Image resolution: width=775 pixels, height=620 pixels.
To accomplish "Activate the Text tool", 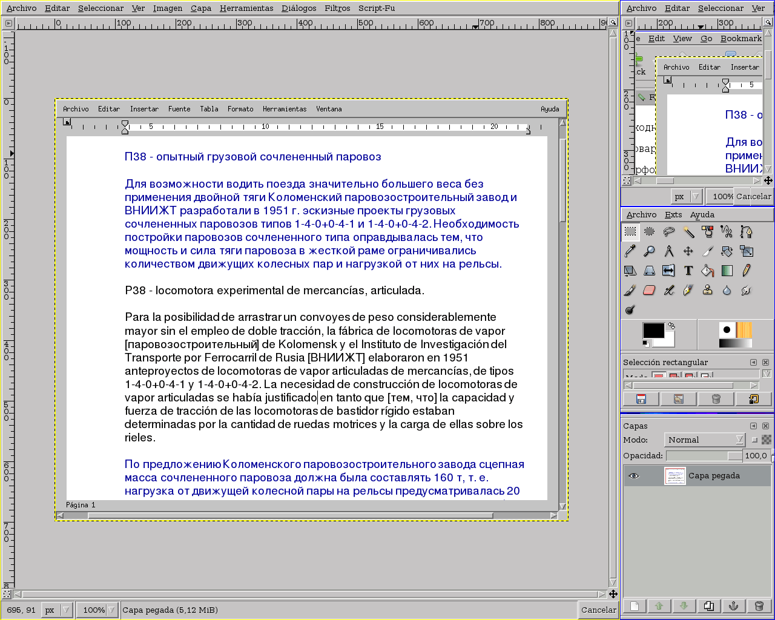I will (688, 271).
